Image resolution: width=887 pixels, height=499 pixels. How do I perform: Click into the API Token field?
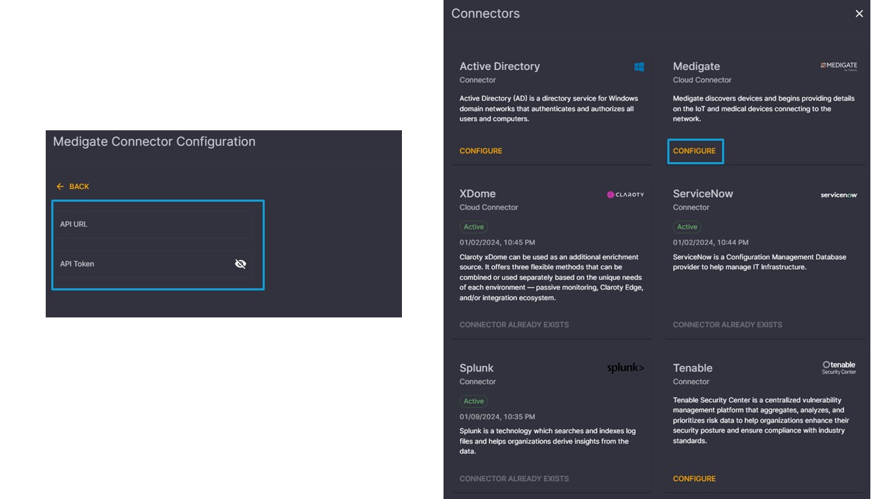[x=153, y=264]
